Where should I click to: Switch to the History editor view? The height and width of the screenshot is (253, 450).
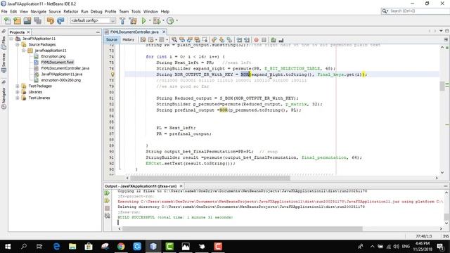[x=128, y=39]
